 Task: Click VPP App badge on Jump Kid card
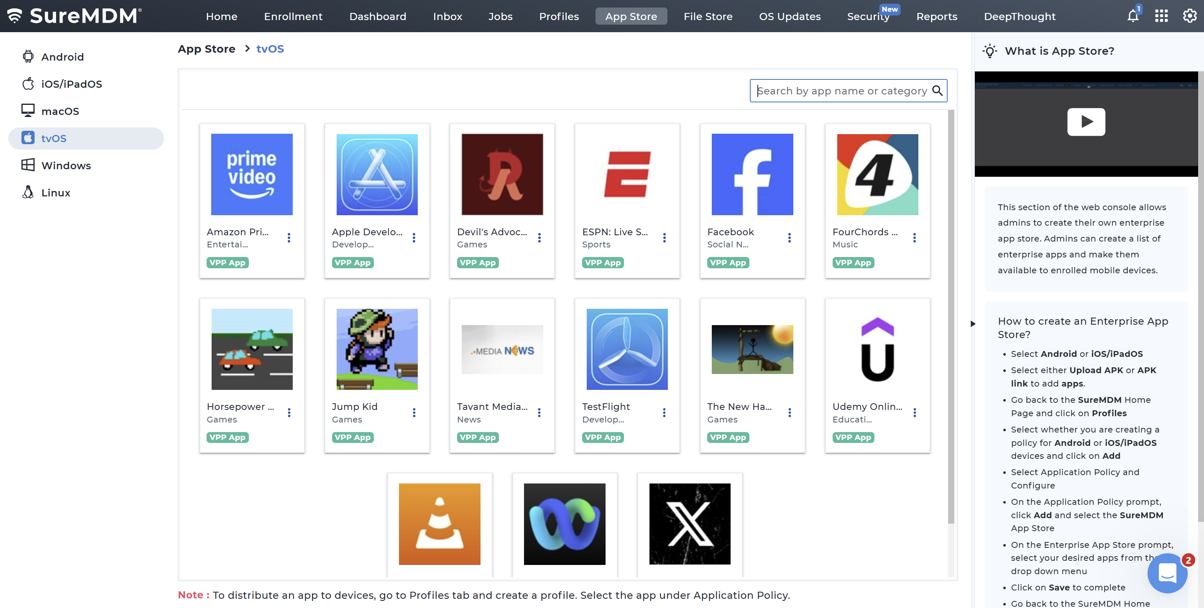(353, 437)
